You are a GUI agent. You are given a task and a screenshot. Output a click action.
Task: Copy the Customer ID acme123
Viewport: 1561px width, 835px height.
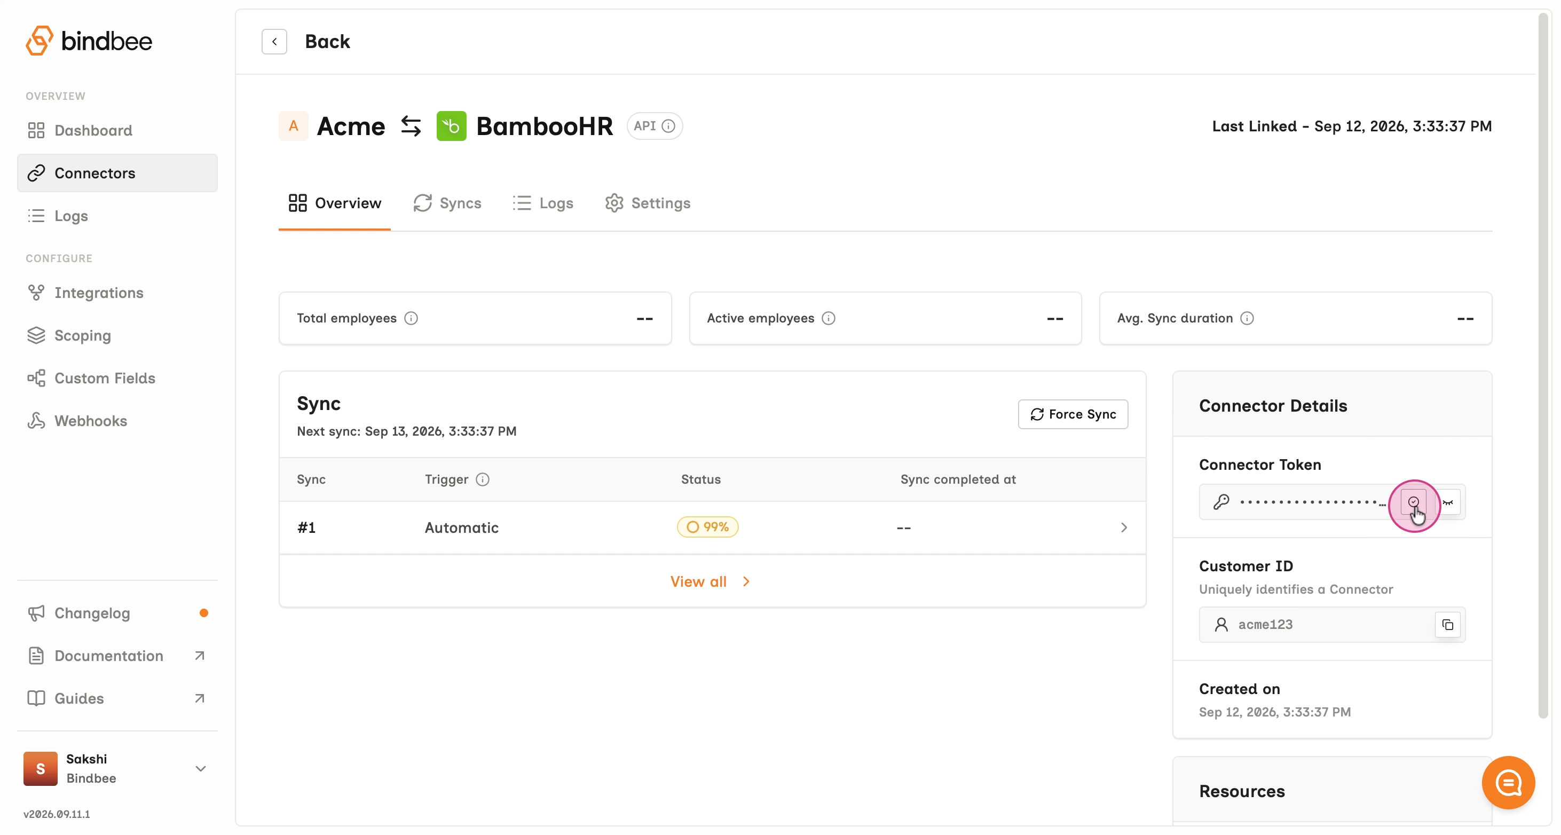click(1448, 625)
